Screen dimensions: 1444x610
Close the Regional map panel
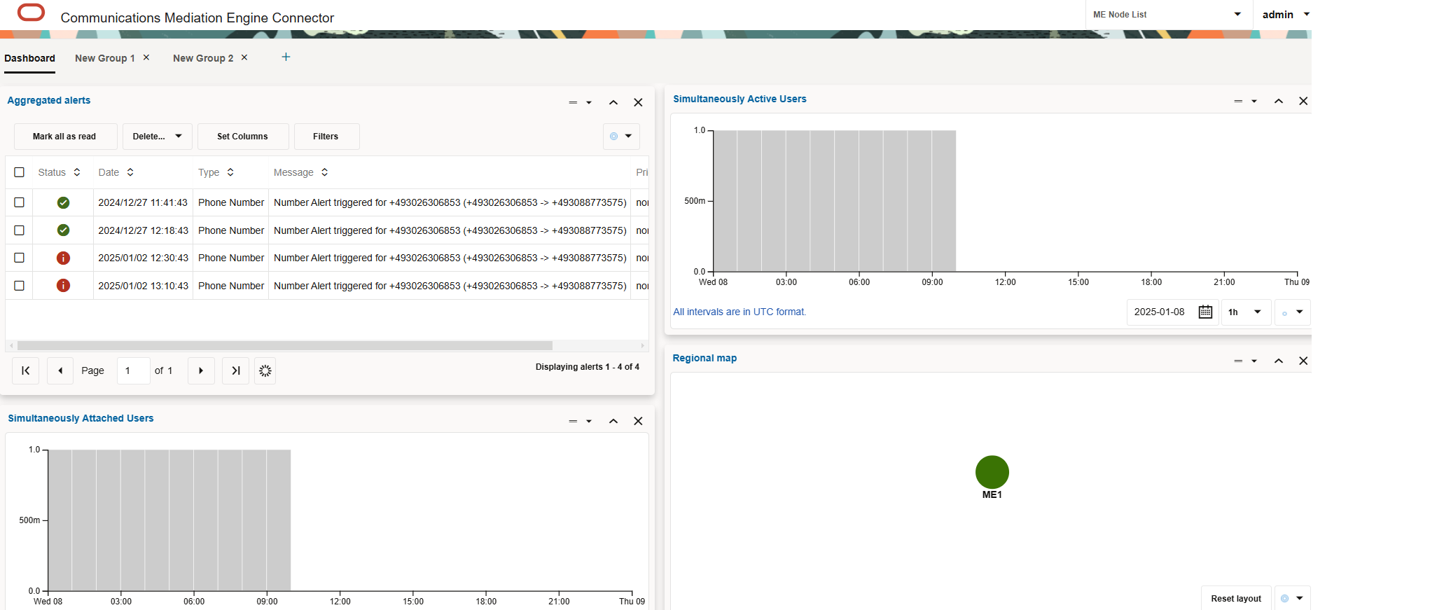coord(1303,361)
